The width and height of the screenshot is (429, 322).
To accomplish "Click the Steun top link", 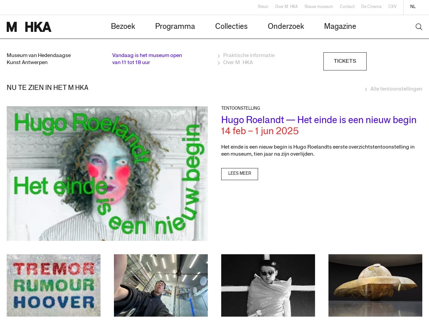I will [x=263, y=7].
